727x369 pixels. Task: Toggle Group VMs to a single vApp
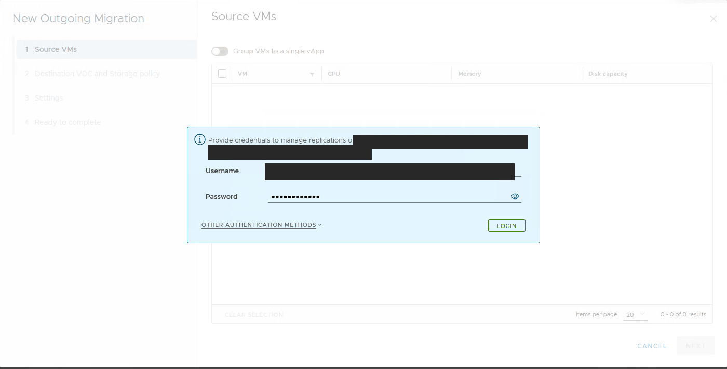point(220,51)
